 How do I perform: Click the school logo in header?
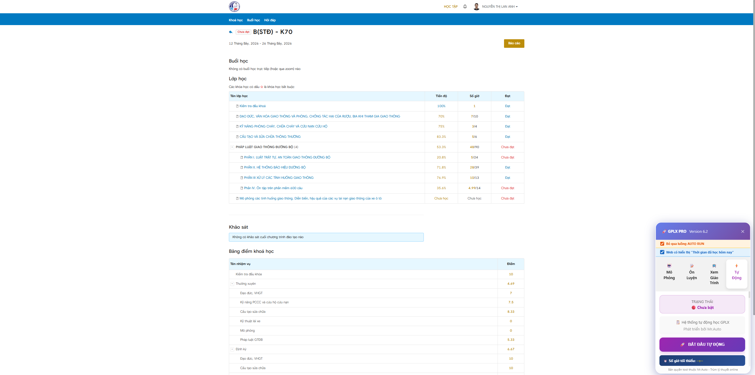(234, 6)
